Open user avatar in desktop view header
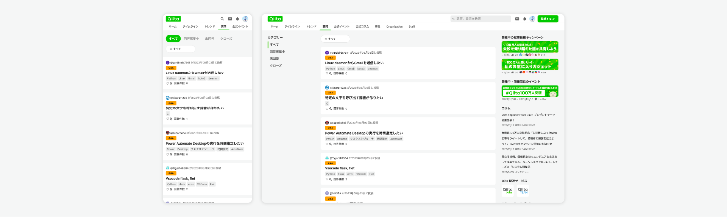This screenshot has width=727, height=217. (532, 19)
